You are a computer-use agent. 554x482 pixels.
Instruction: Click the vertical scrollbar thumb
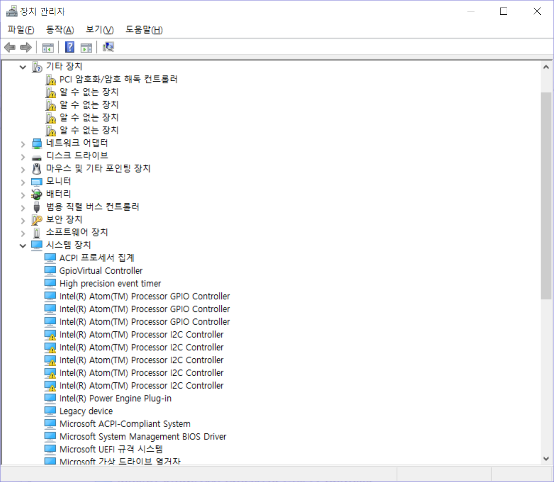click(x=546, y=196)
